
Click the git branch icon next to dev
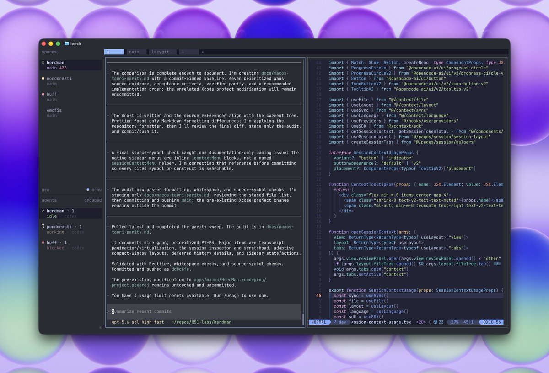point(335,322)
